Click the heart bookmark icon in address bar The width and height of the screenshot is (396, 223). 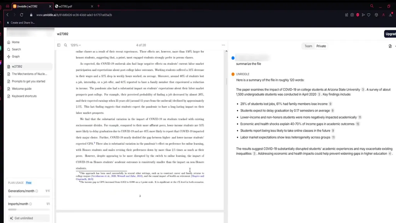(369, 15)
